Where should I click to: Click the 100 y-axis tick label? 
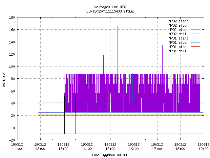click(12, 66)
